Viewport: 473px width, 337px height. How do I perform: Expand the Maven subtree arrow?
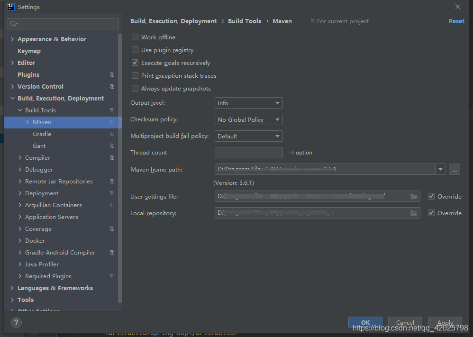pyautogui.click(x=27, y=122)
